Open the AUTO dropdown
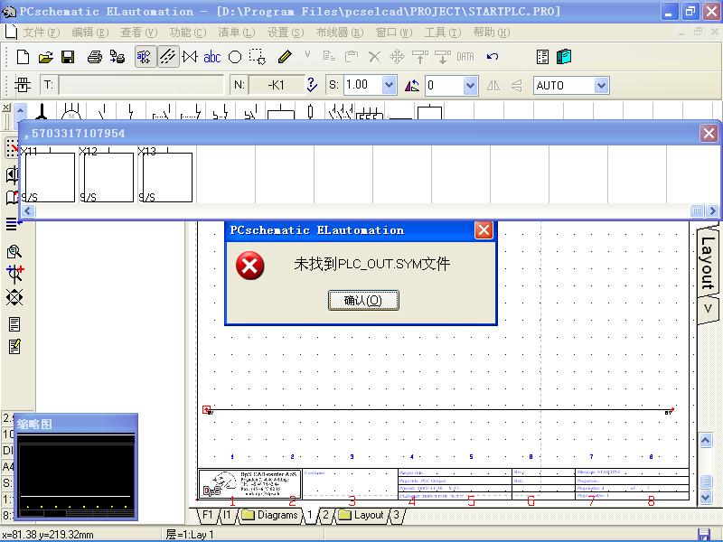Image resolution: width=723 pixels, height=542 pixels. pyautogui.click(x=601, y=85)
